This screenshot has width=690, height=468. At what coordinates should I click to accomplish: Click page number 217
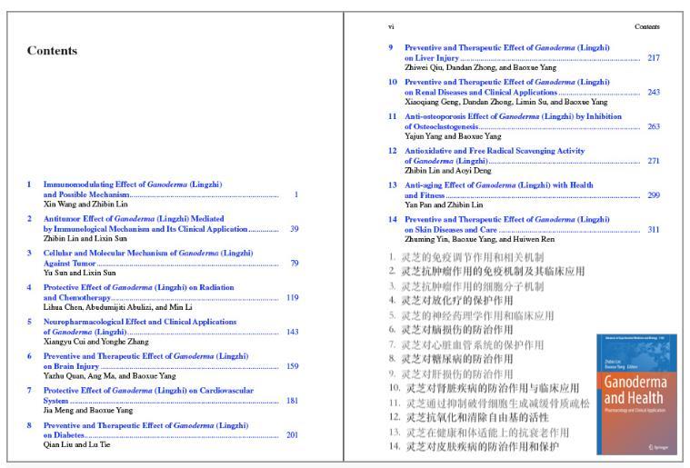pyautogui.click(x=654, y=57)
